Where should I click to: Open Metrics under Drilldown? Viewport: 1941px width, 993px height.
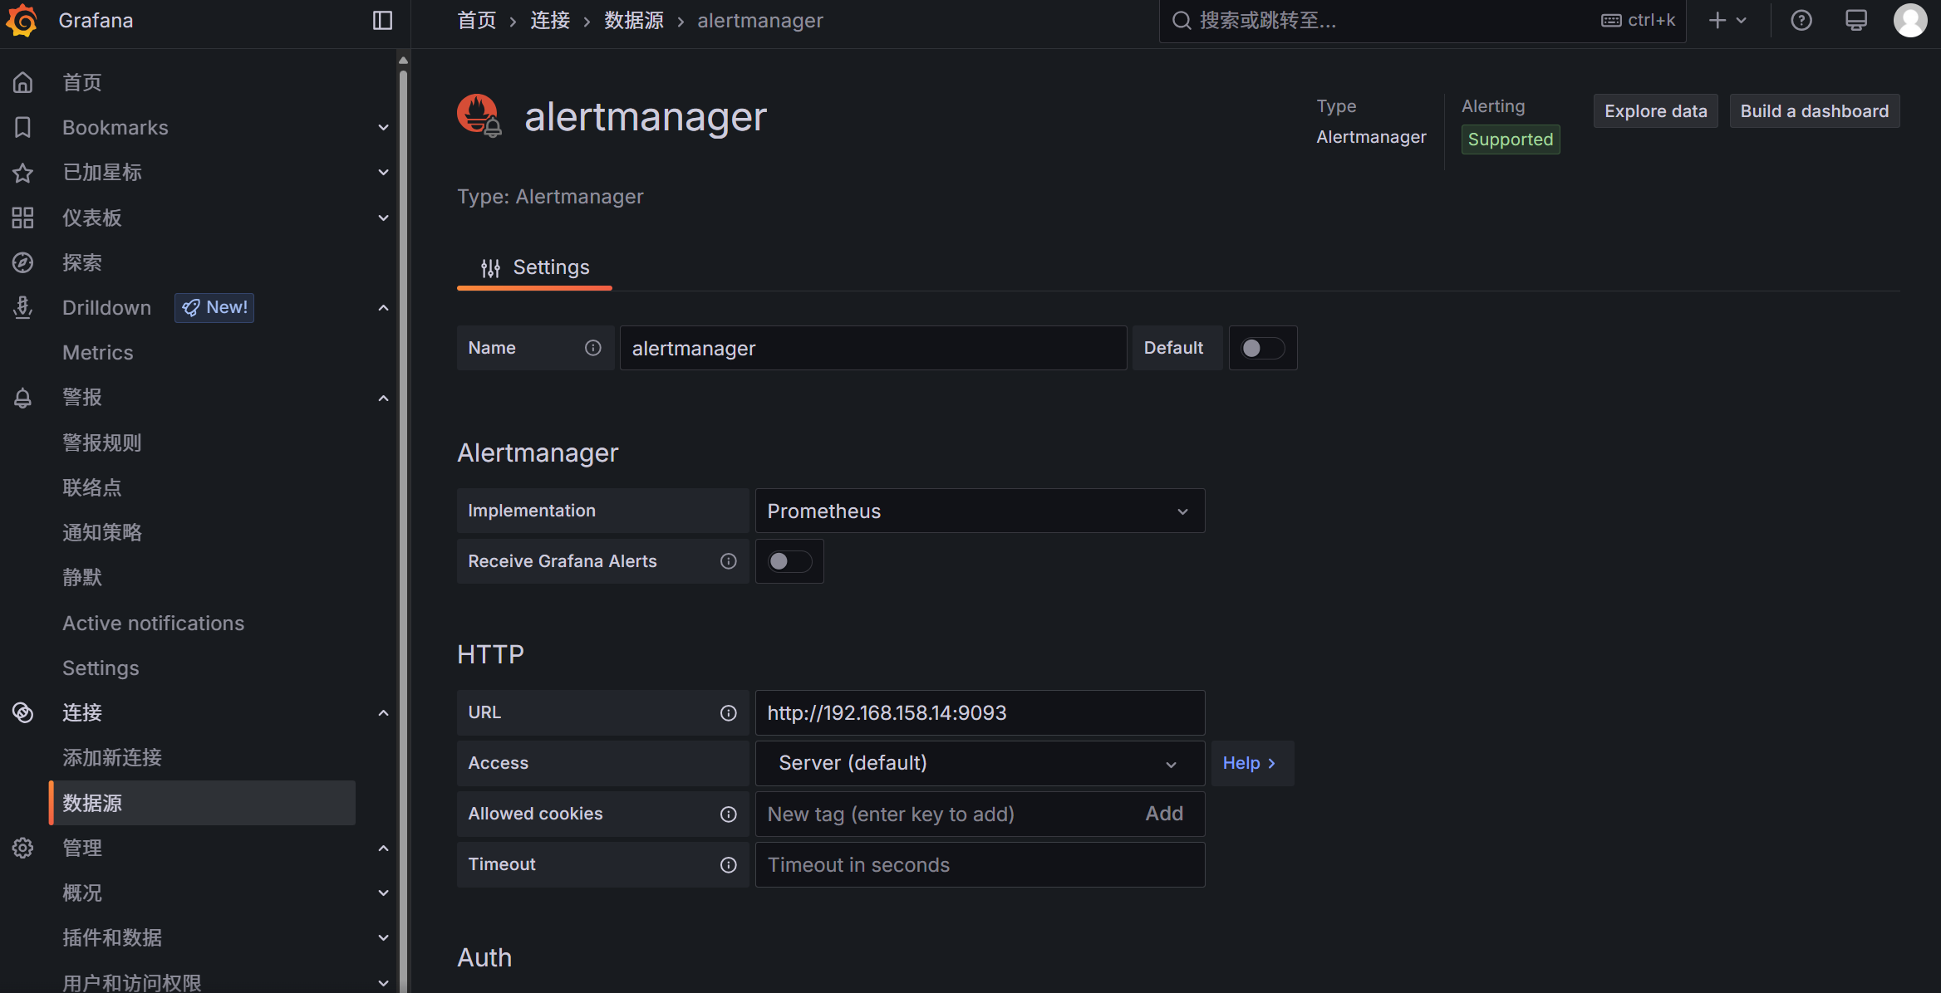(98, 352)
